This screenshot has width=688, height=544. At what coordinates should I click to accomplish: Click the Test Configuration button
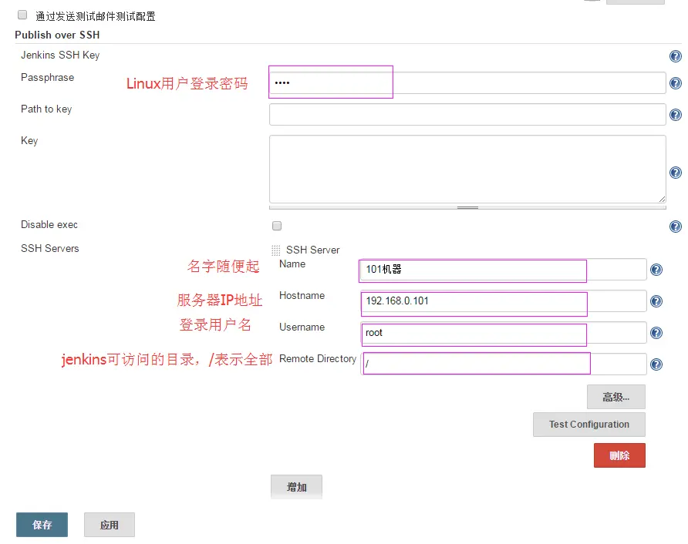pos(589,425)
